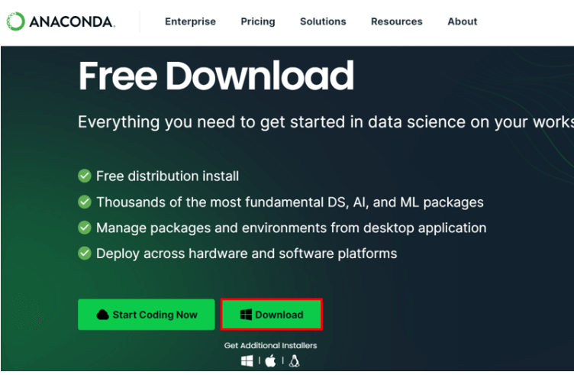Click the text Manage packages and environments
Image resolution: width=574 pixels, height=375 pixels.
[292, 228]
